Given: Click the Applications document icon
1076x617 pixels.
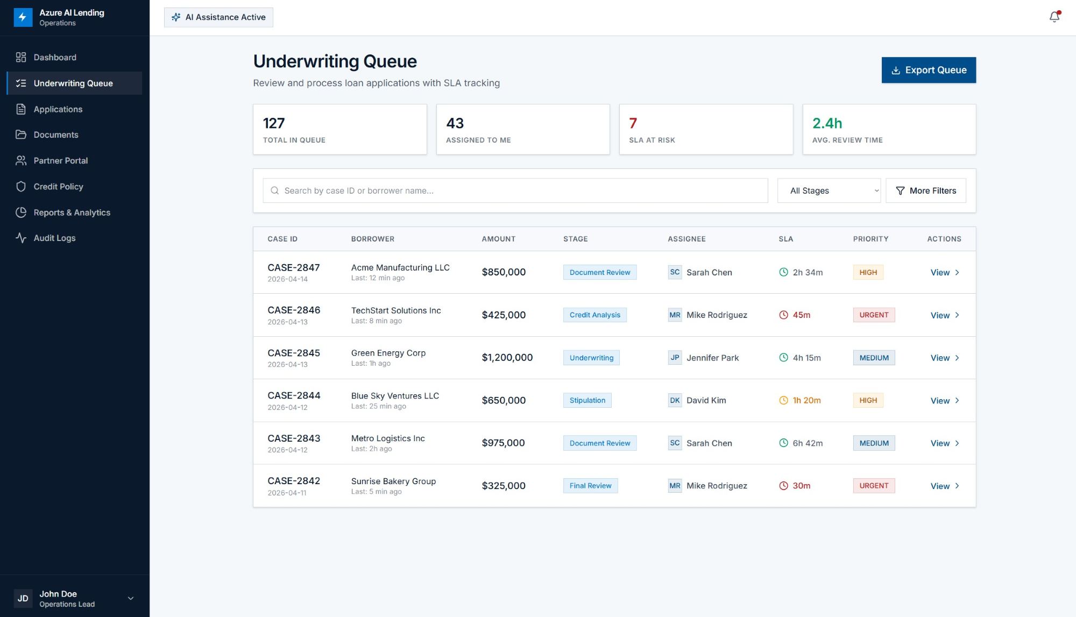Looking at the screenshot, I should coord(21,109).
